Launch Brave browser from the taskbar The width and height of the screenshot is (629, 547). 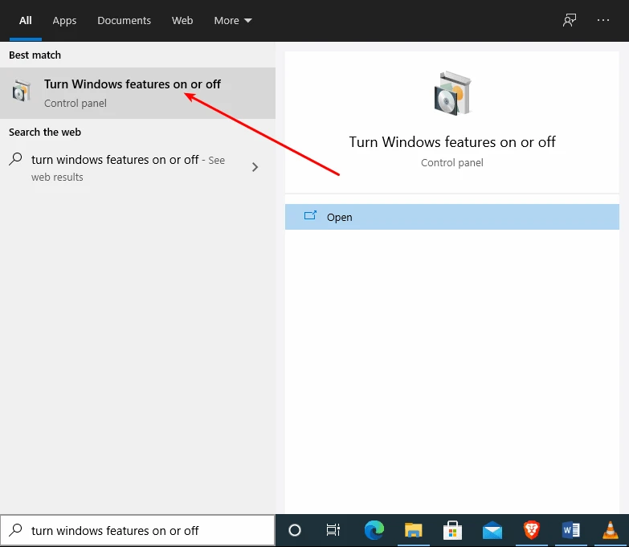(x=531, y=530)
